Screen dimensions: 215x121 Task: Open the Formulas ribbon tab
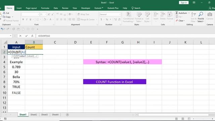point(45,8)
